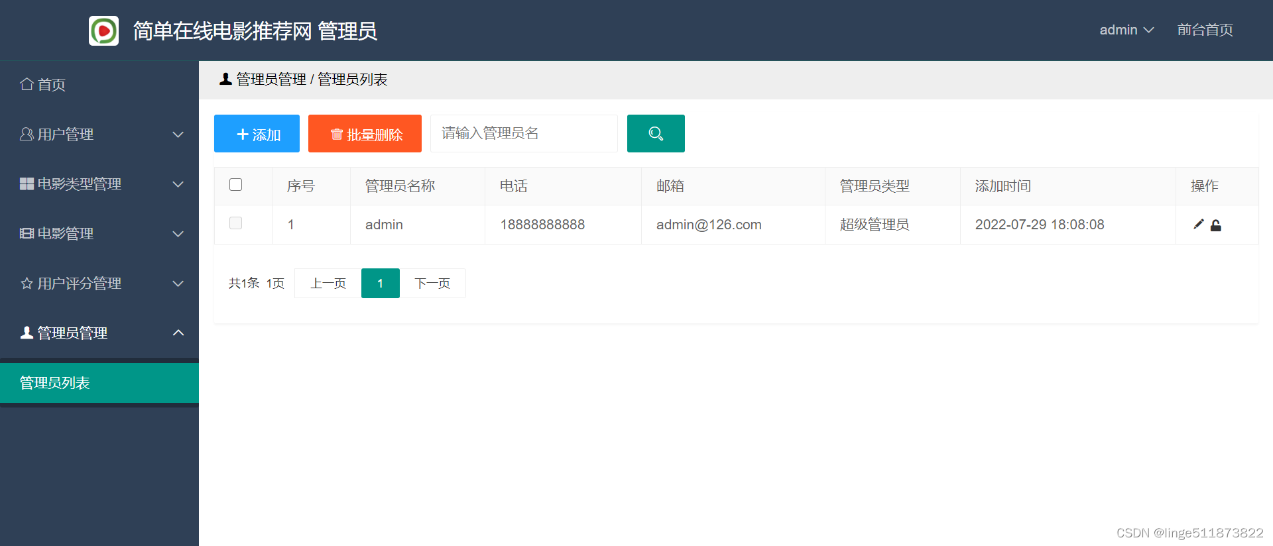This screenshot has width=1273, height=546.
Task: Click the 下一页 pagination button
Action: point(432,283)
